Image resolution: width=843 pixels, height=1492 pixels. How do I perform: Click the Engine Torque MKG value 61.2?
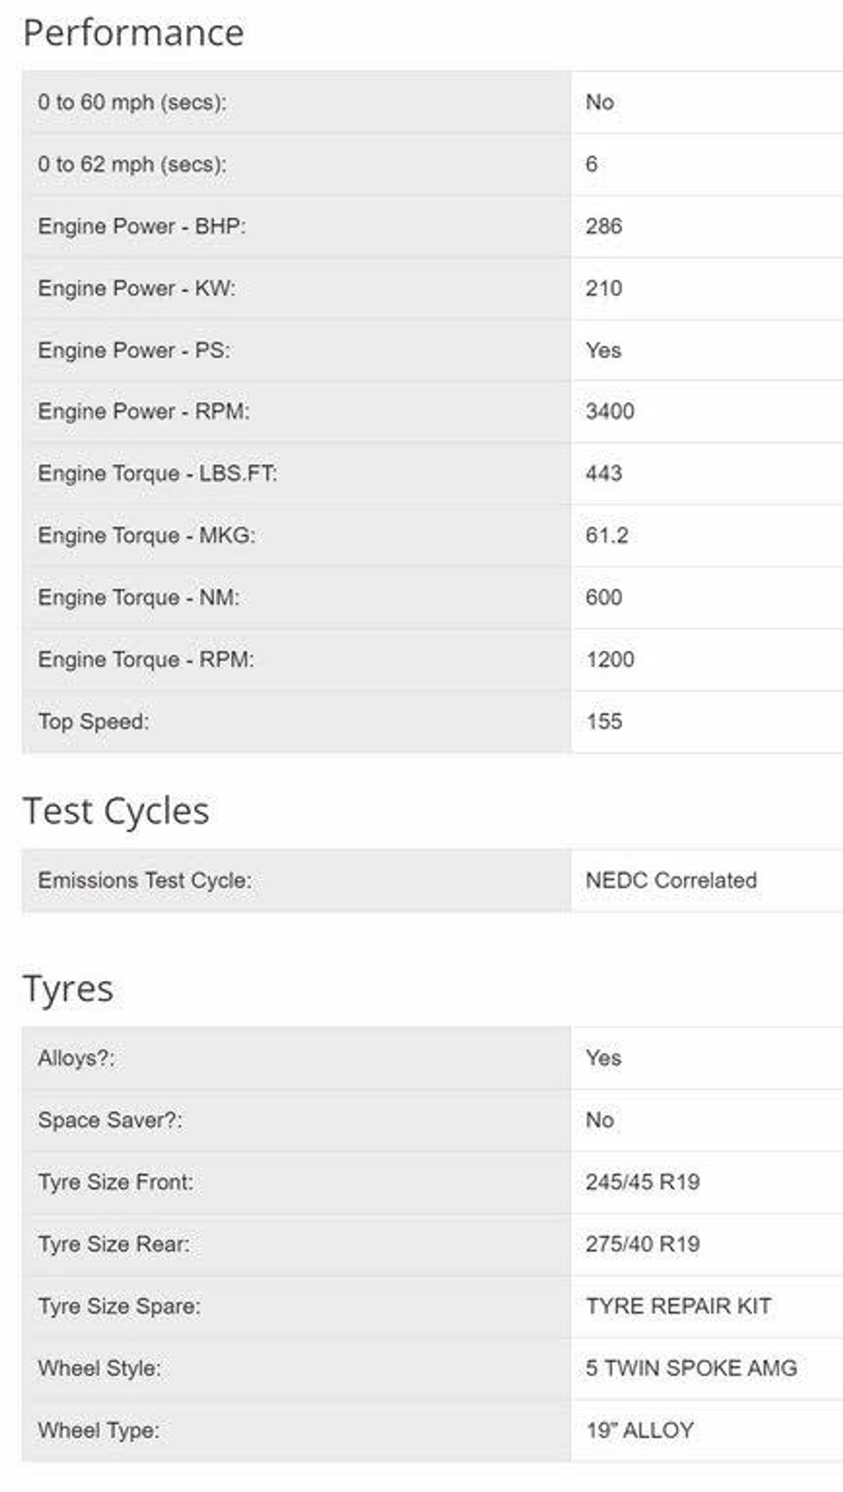606,535
